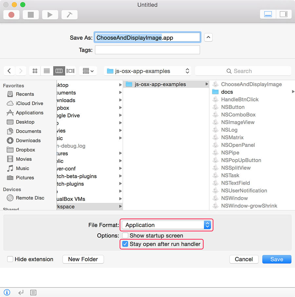The width and height of the screenshot is (295, 297).
Task: Switch the file browser to icon view
Action: click(35, 71)
